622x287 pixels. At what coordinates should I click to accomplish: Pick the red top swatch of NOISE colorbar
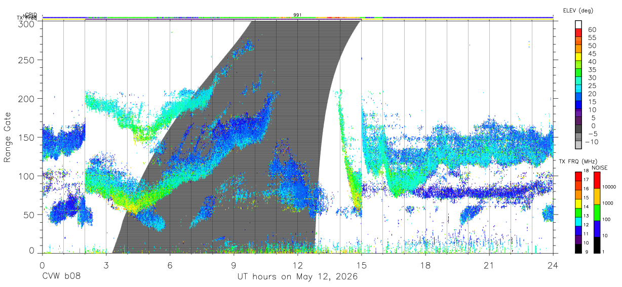(x=598, y=180)
